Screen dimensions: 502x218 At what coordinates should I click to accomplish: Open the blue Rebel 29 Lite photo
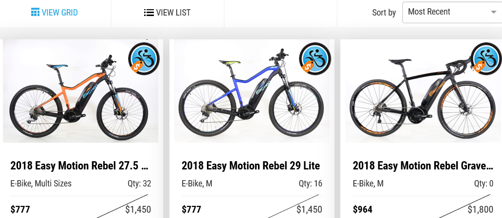pyautogui.click(x=252, y=91)
